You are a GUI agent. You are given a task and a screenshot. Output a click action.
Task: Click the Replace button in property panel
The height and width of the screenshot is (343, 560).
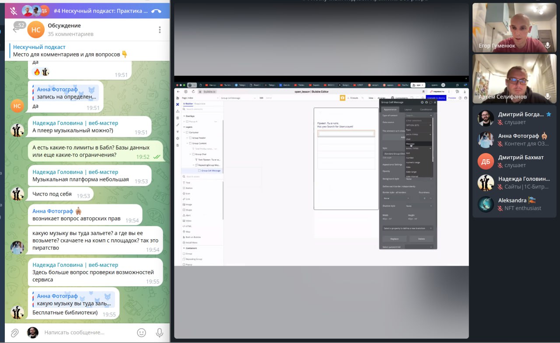coord(394,239)
